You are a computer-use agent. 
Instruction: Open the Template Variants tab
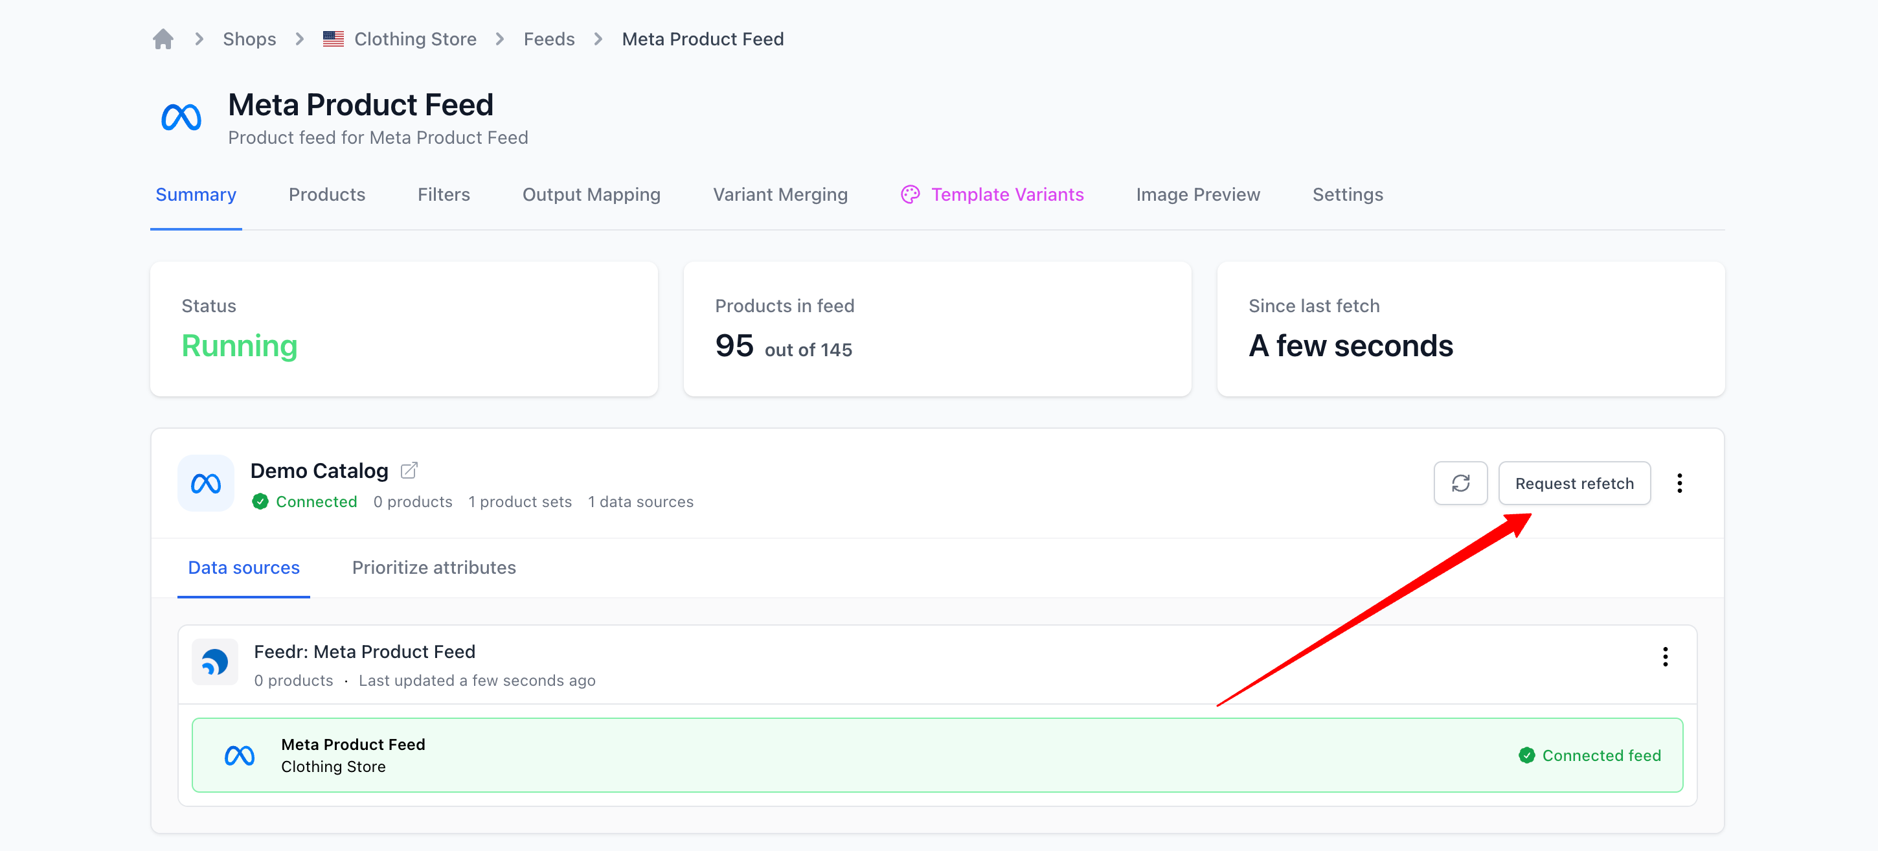tap(992, 195)
